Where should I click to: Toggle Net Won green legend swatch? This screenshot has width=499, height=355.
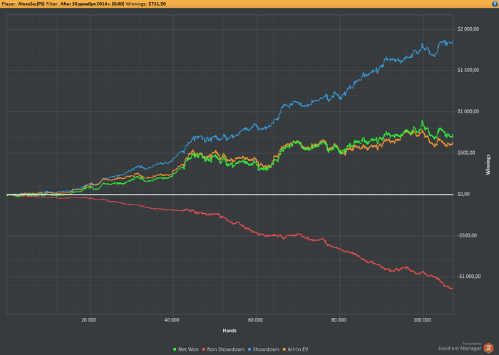coord(175,349)
